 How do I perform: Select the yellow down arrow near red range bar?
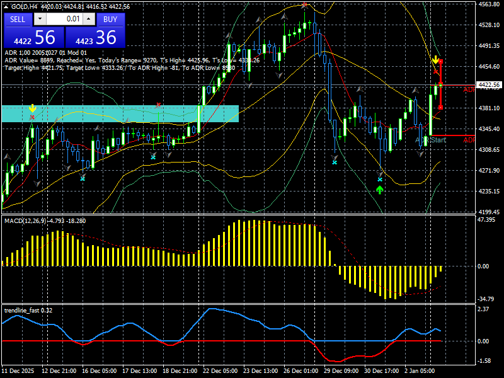(435, 60)
